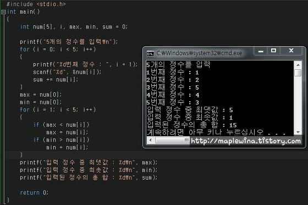Click the console horizontal scrollbar left arrow

(151, 140)
